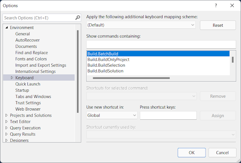241x163 pixels.
Task: Select Build.BuildOnlyProject in the command list
Action: [x=108, y=60]
